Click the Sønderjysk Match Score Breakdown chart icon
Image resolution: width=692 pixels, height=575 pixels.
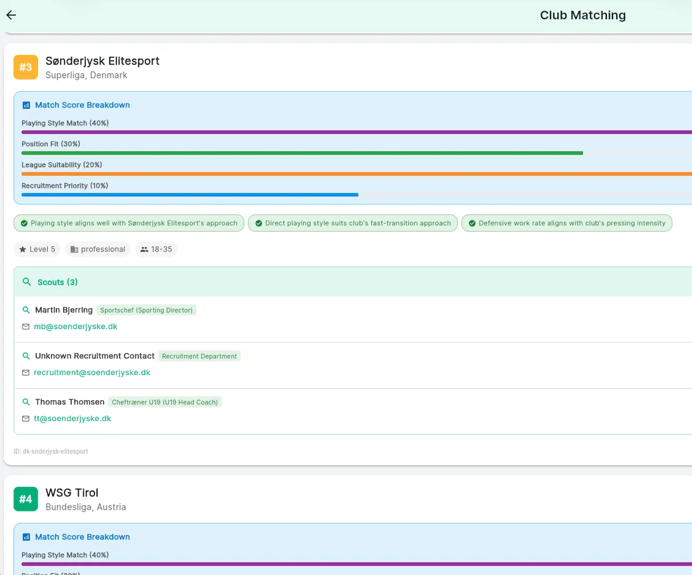click(x=26, y=106)
